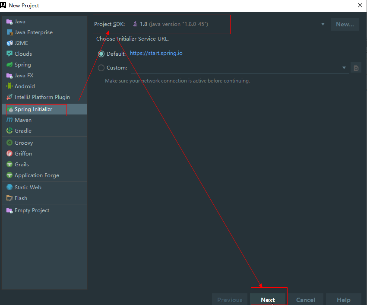Click the Android robot icon
367x305 pixels.
pyautogui.click(x=9, y=86)
